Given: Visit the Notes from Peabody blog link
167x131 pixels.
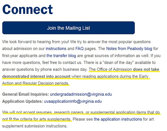Looking at the screenshot, I should (129, 49).
